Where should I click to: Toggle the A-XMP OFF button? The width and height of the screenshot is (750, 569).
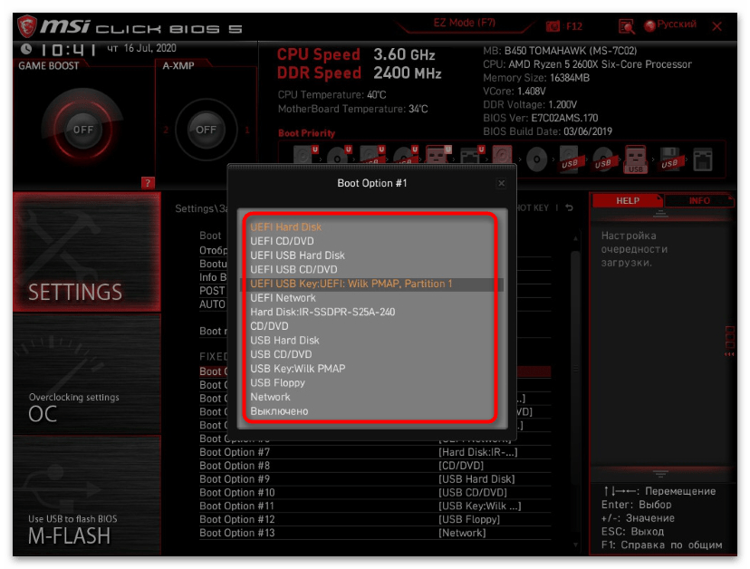(x=207, y=130)
